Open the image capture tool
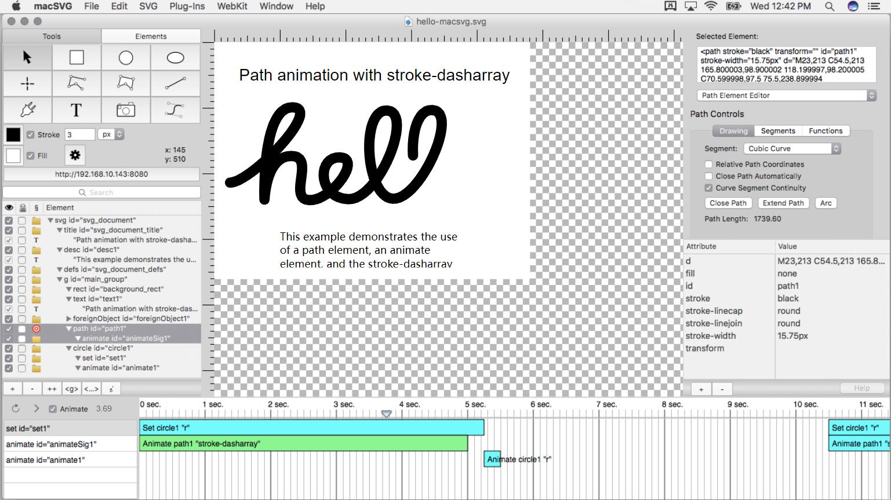 (126, 110)
